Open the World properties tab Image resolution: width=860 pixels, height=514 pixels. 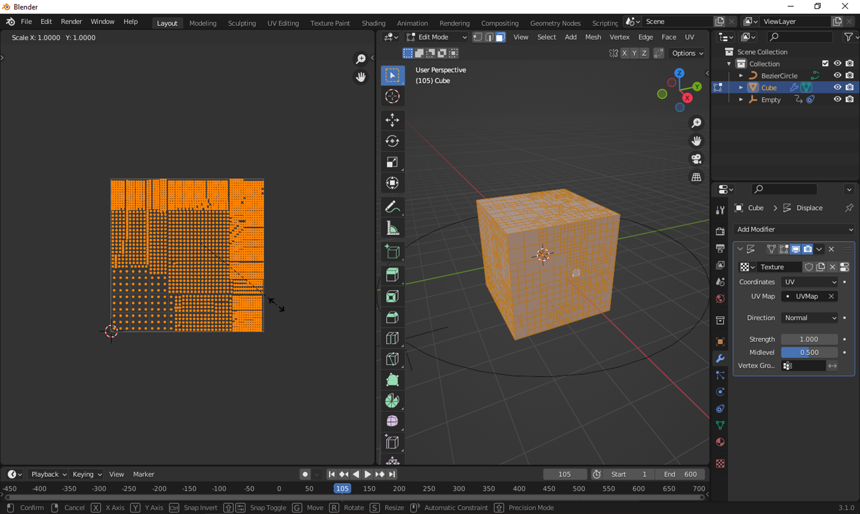point(720,299)
